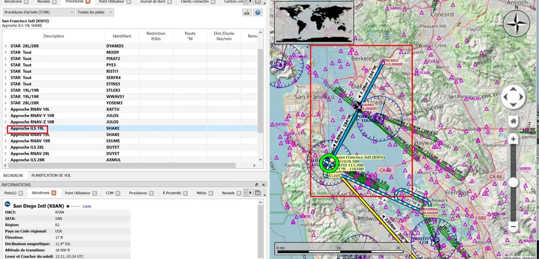
Task: Open the blue help icon in Procédures
Action: click(258, 12)
